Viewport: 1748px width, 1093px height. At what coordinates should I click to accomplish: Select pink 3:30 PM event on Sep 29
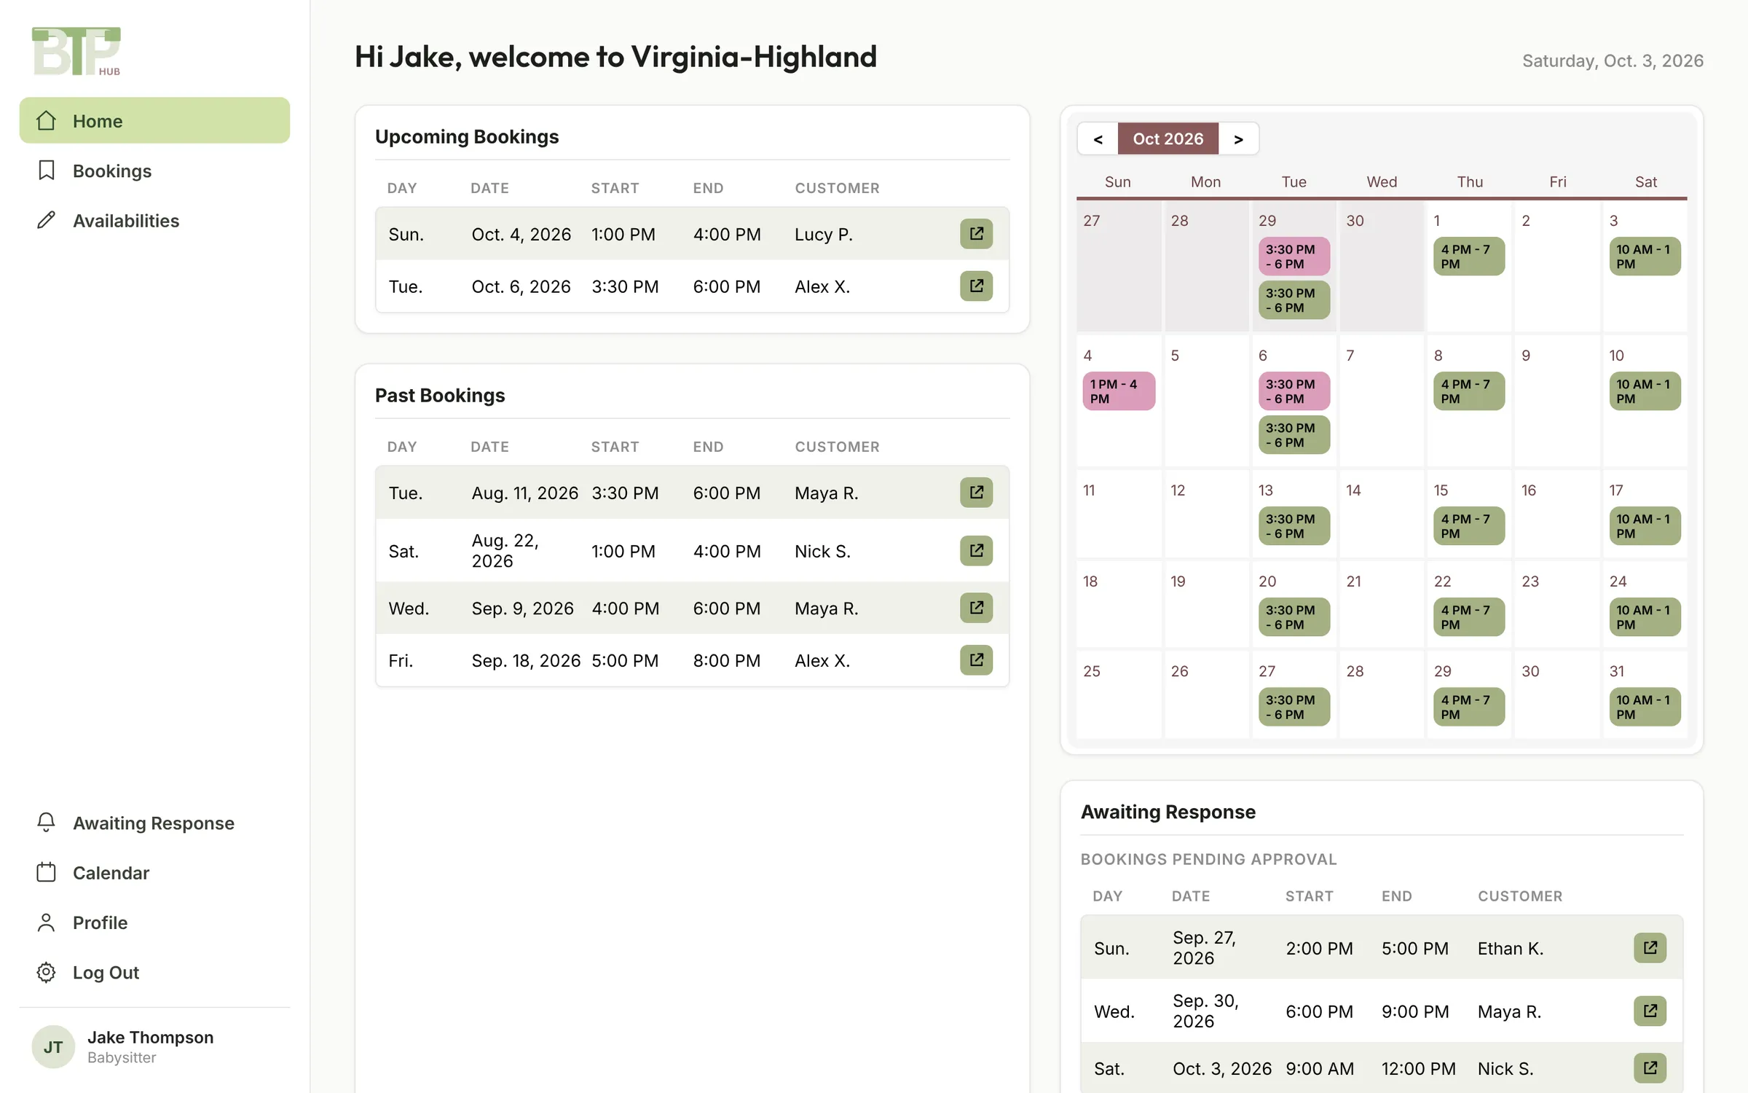tap(1294, 256)
